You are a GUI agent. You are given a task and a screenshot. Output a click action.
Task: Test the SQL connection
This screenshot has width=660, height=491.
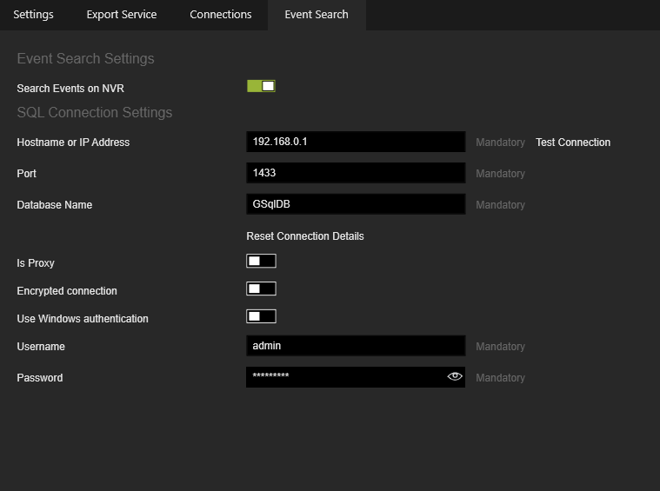pos(573,143)
